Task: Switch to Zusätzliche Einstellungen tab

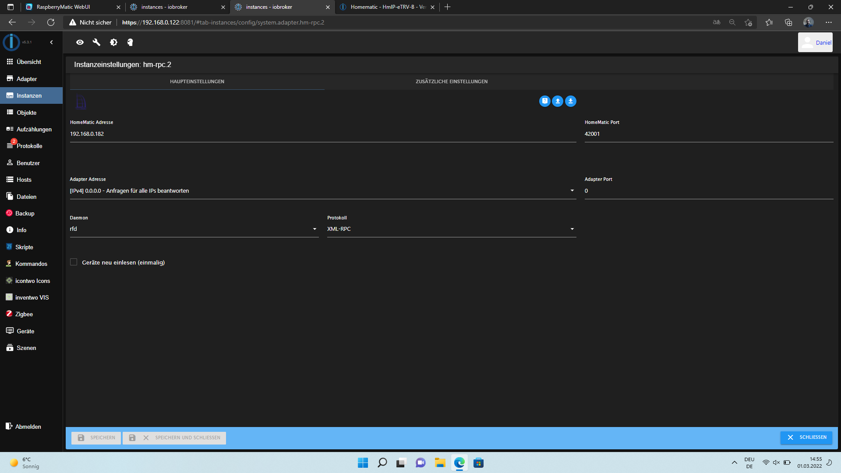Action: point(452,81)
